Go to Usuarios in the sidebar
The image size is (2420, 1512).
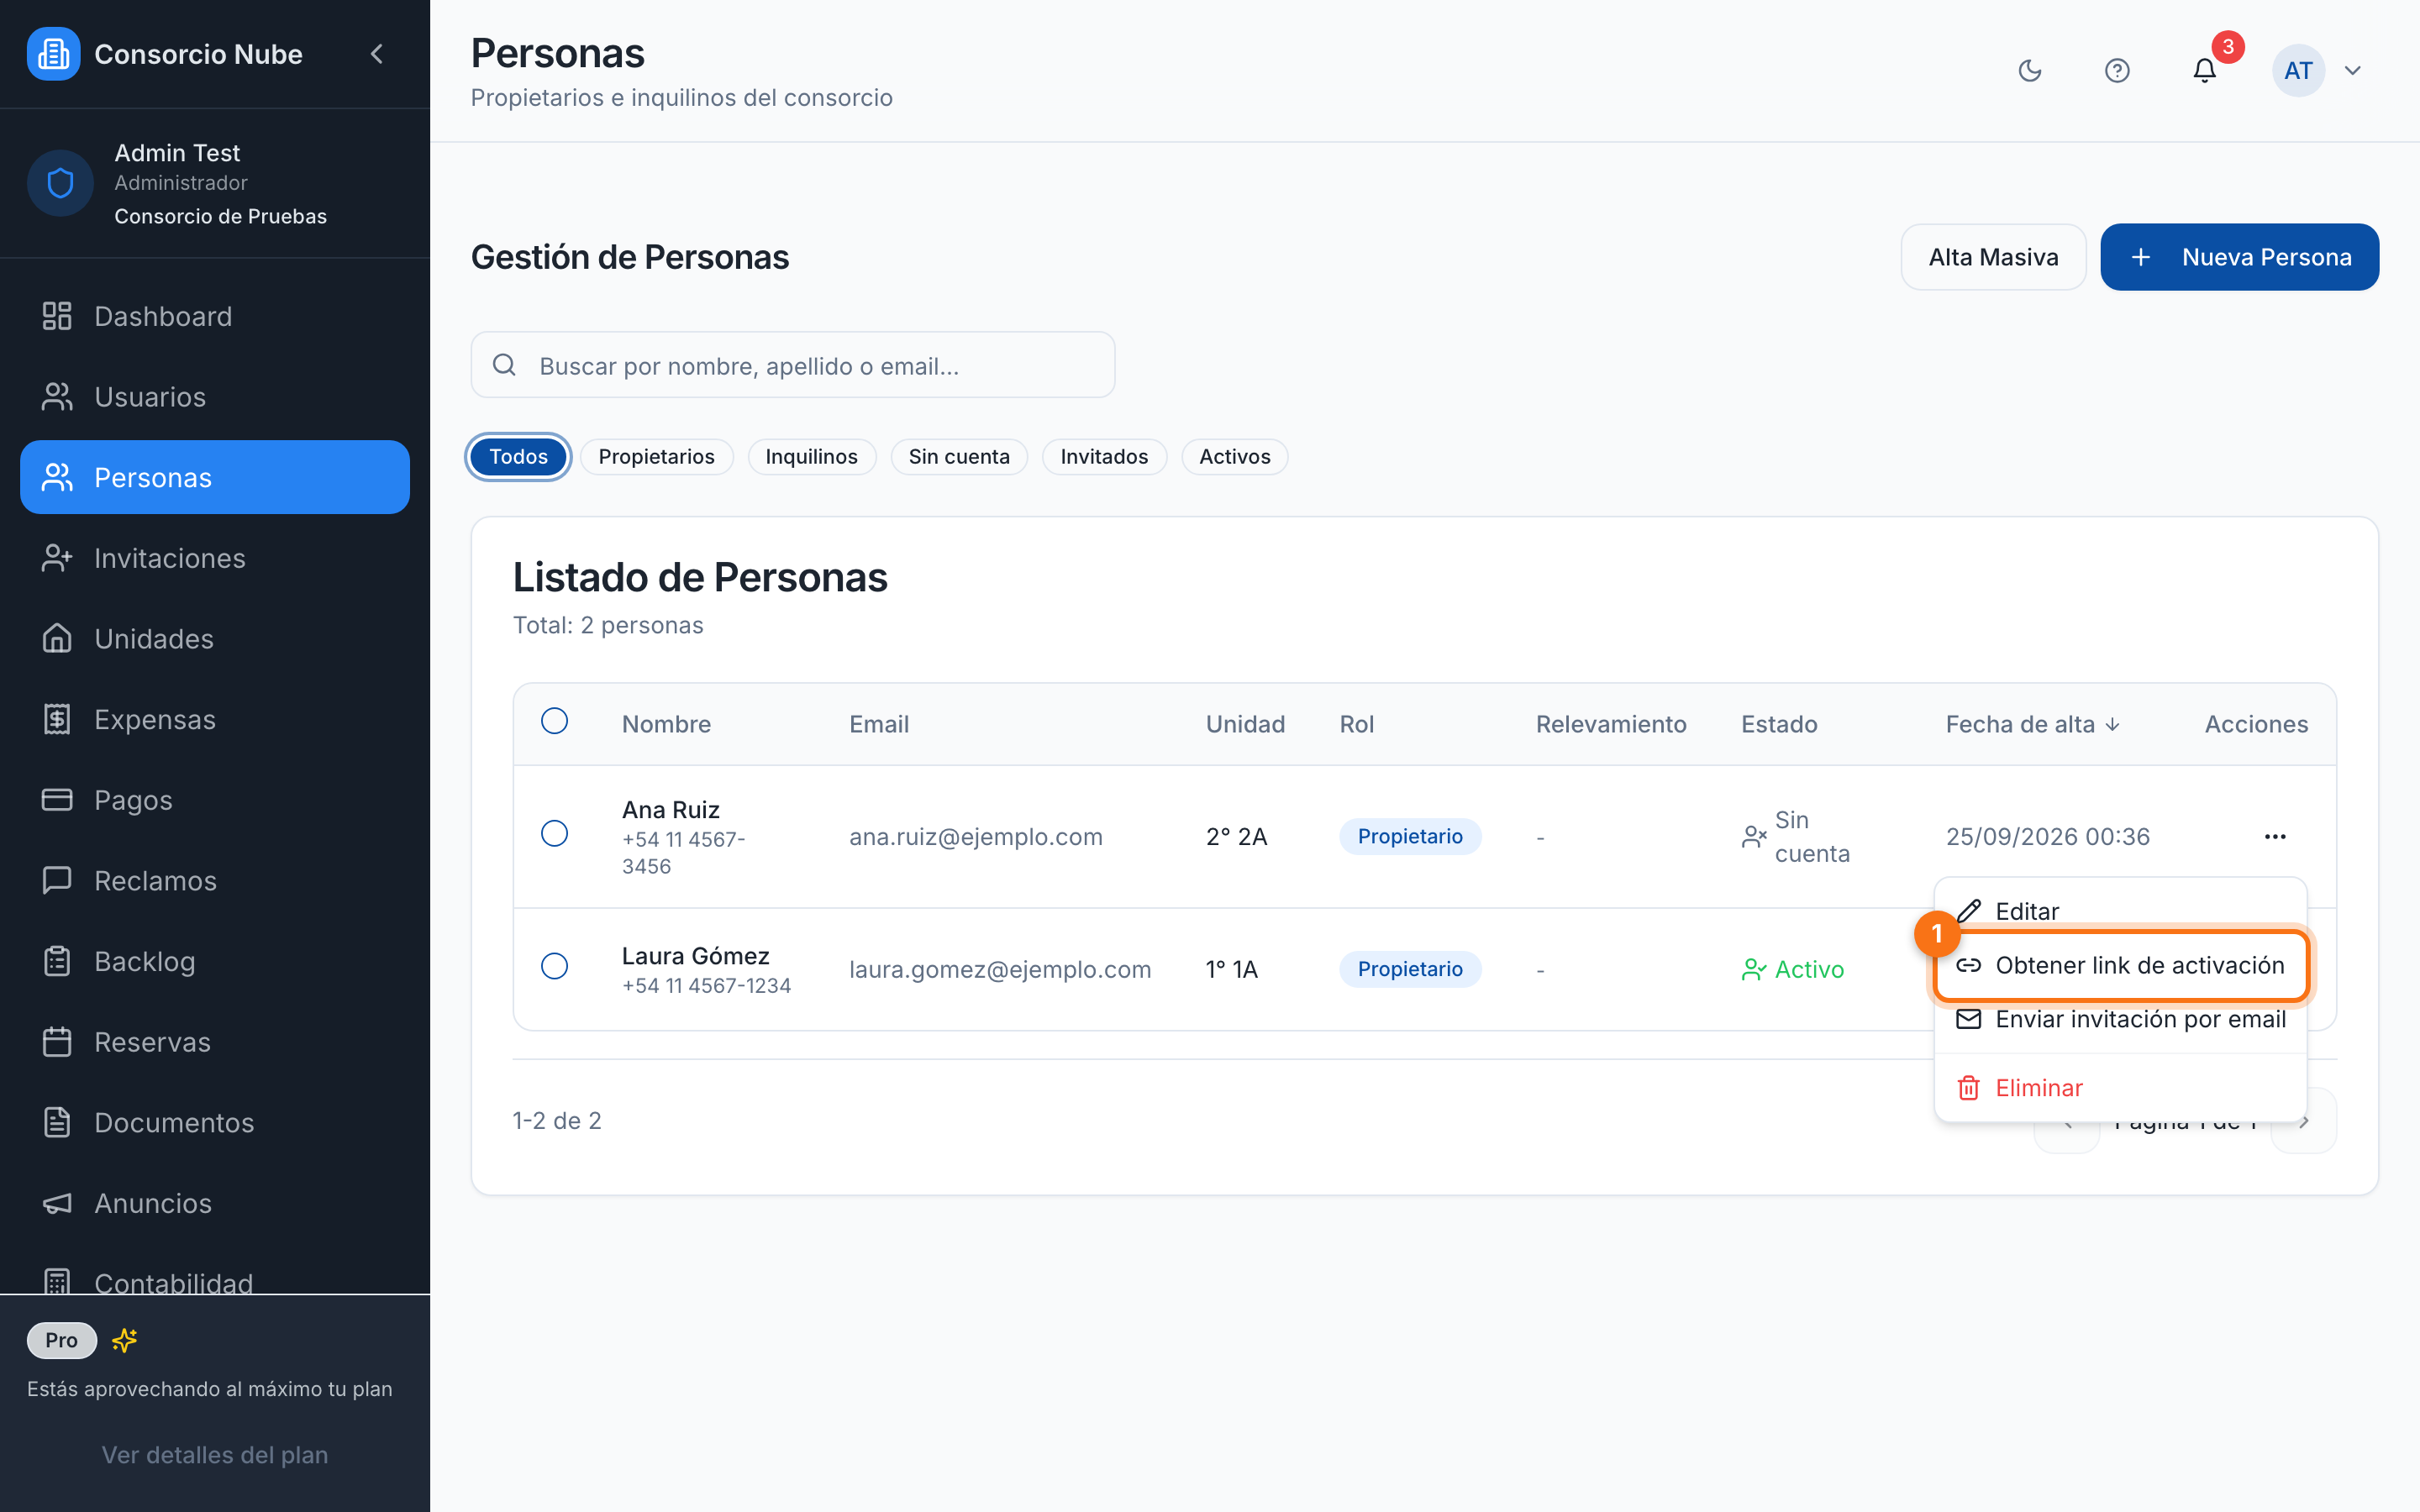[x=215, y=397]
